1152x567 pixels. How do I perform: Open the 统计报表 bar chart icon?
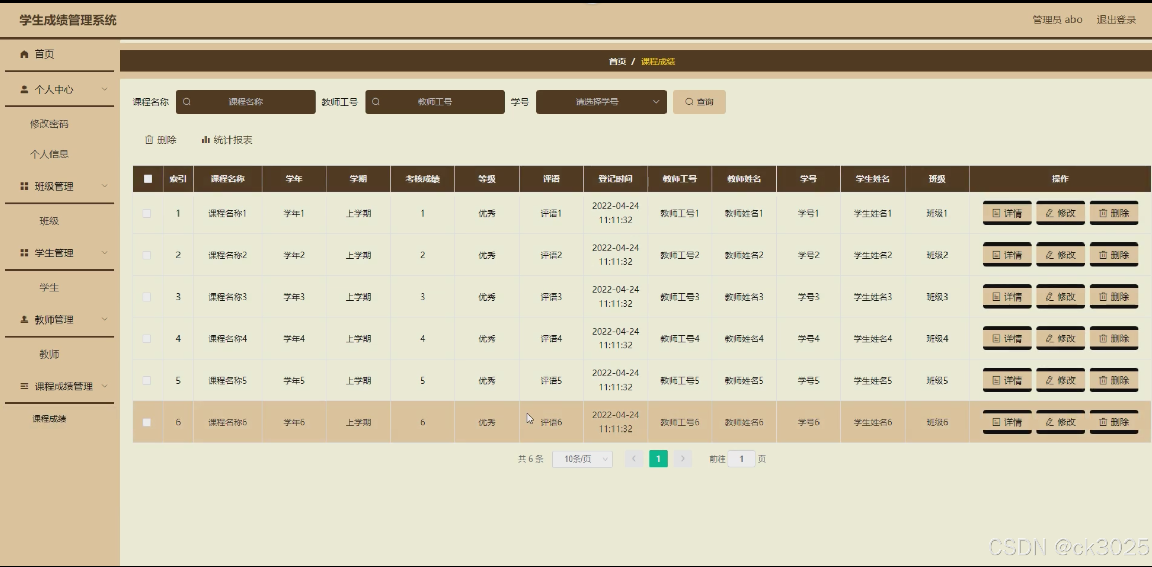(x=206, y=140)
